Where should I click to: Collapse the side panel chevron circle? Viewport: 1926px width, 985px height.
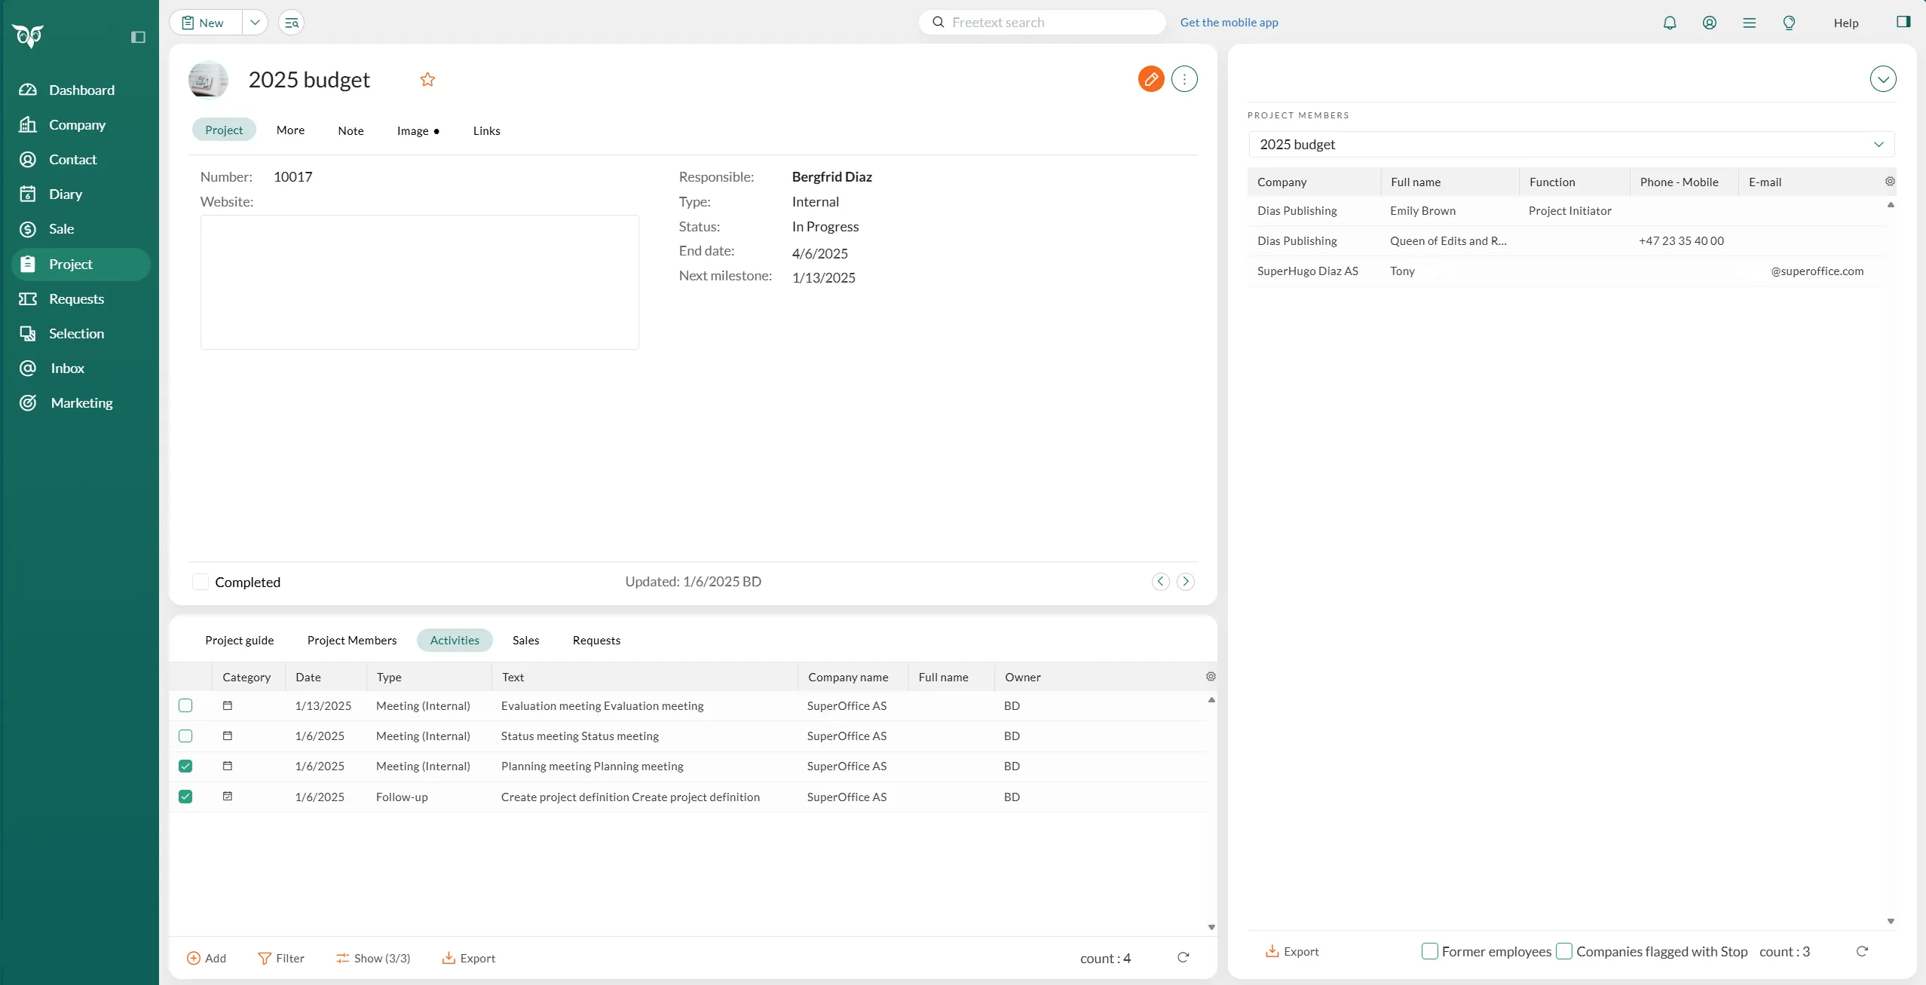[1882, 79]
